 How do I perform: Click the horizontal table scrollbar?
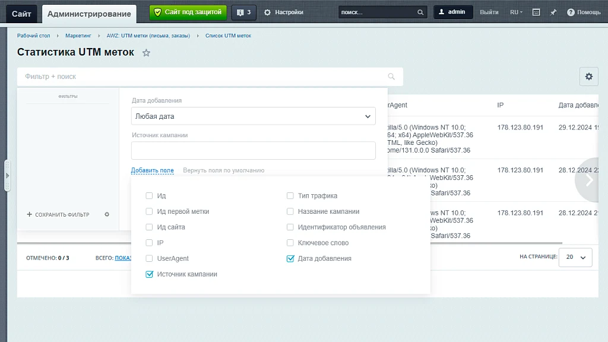coord(290,243)
